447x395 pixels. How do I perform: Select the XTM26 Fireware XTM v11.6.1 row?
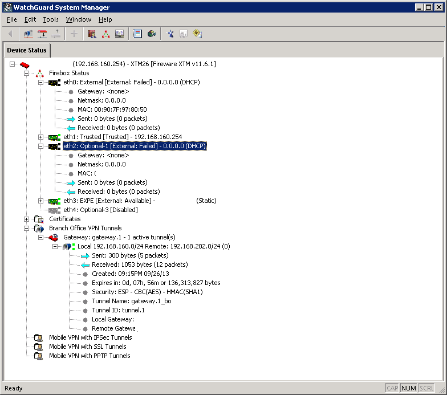pos(144,64)
